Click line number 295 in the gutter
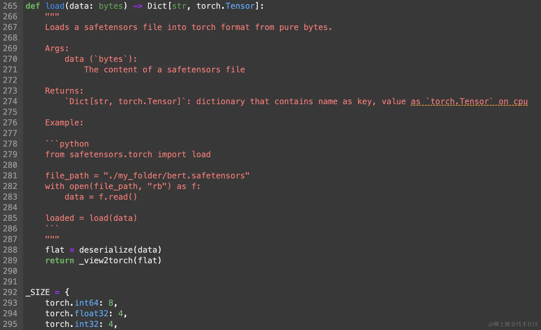This screenshot has height=330, width=541. click(x=10, y=324)
